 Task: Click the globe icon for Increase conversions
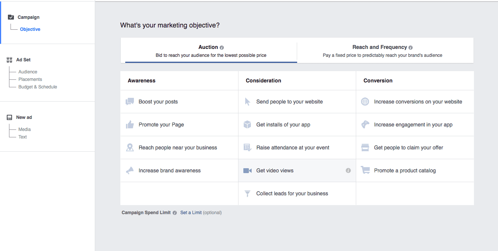[365, 102]
